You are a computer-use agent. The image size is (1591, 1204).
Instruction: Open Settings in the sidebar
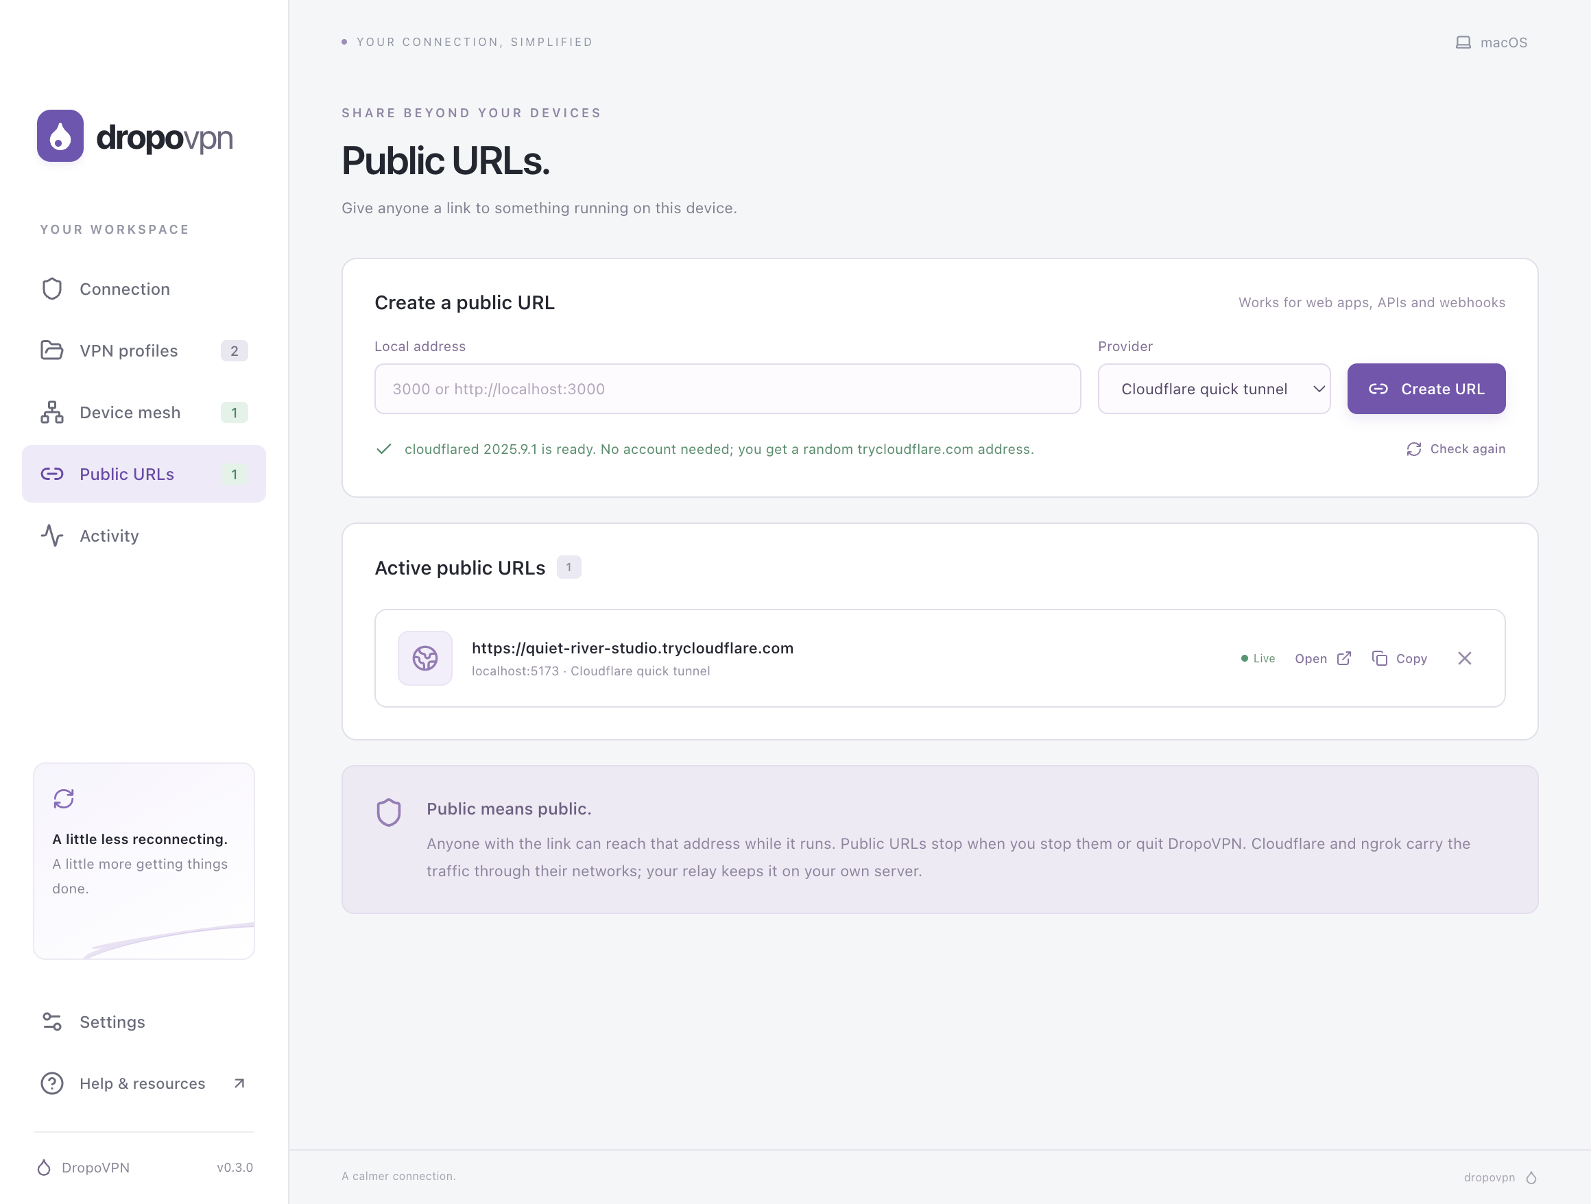144,1022
